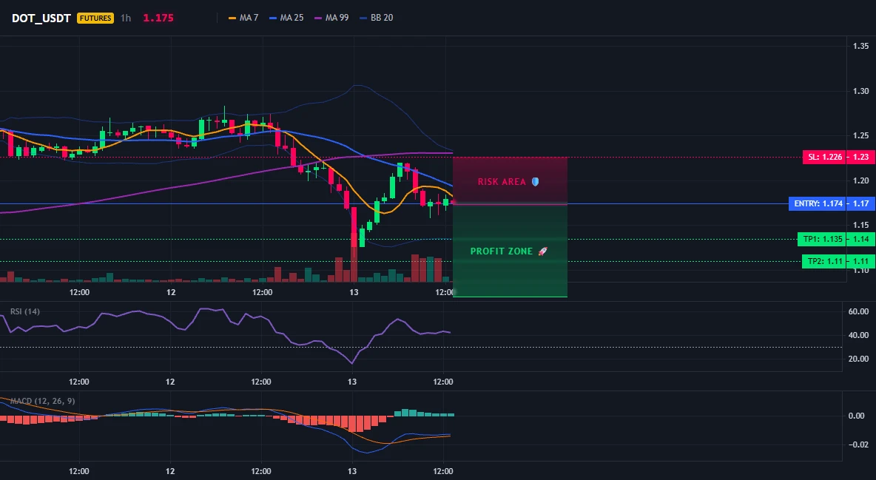Image resolution: width=876 pixels, height=480 pixels.
Task: Select the TP2: 1.11 label
Action: pyautogui.click(x=824, y=261)
